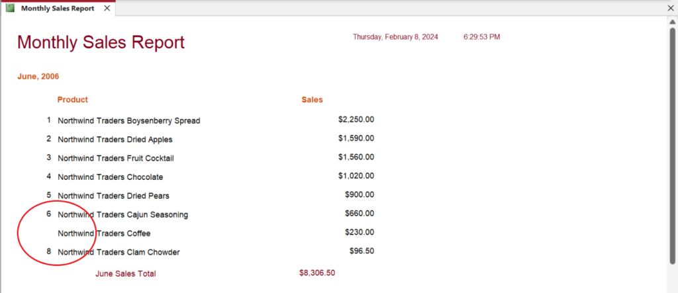Select the $96.50 Clam Chowder sales value
The height and width of the screenshot is (293, 678).
coord(362,251)
